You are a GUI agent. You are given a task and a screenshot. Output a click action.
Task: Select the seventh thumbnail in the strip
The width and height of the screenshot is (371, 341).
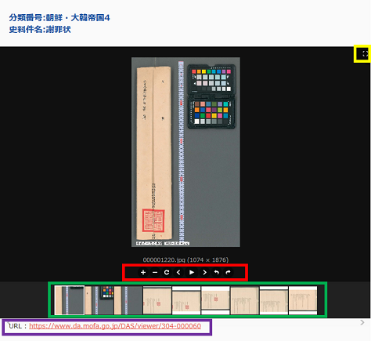click(245, 300)
